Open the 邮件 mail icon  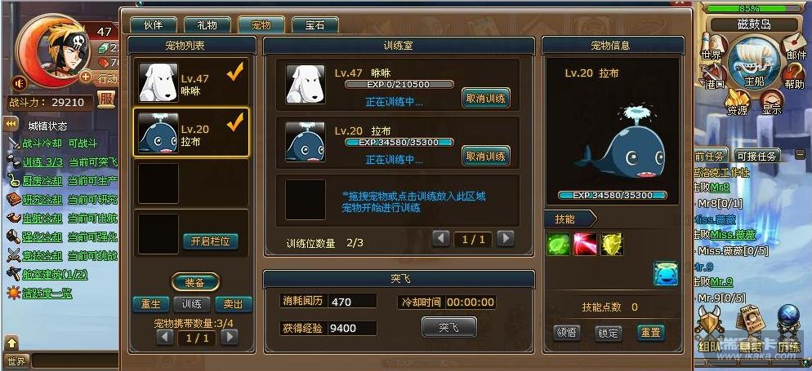(793, 46)
